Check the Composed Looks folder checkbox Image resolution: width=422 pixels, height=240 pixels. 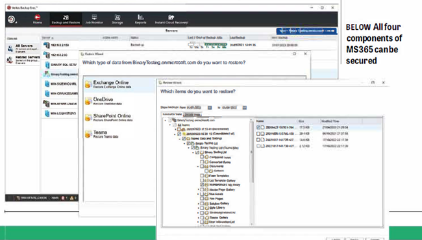point(202,157)
